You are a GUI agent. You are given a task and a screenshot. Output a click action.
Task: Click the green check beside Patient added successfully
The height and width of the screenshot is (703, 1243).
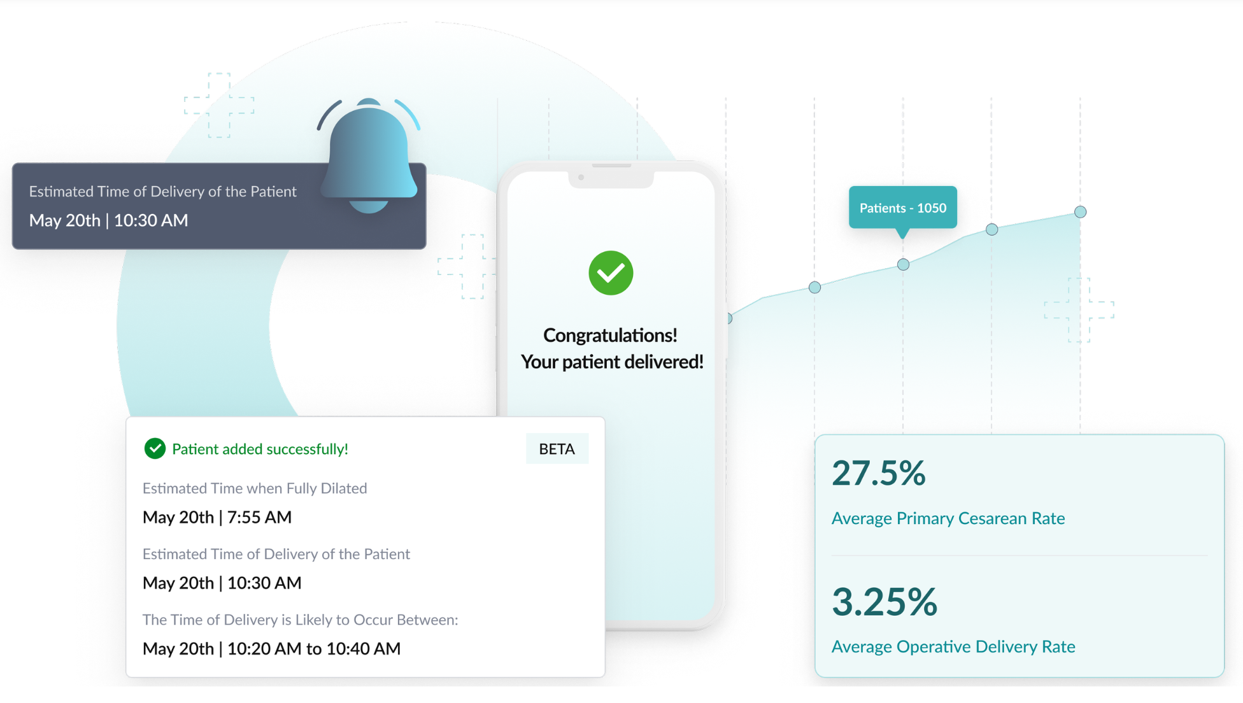(x=155, y=449)
